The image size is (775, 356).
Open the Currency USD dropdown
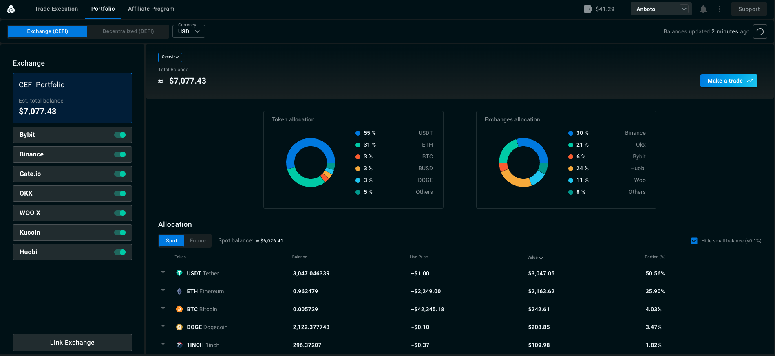coord(189,31)
